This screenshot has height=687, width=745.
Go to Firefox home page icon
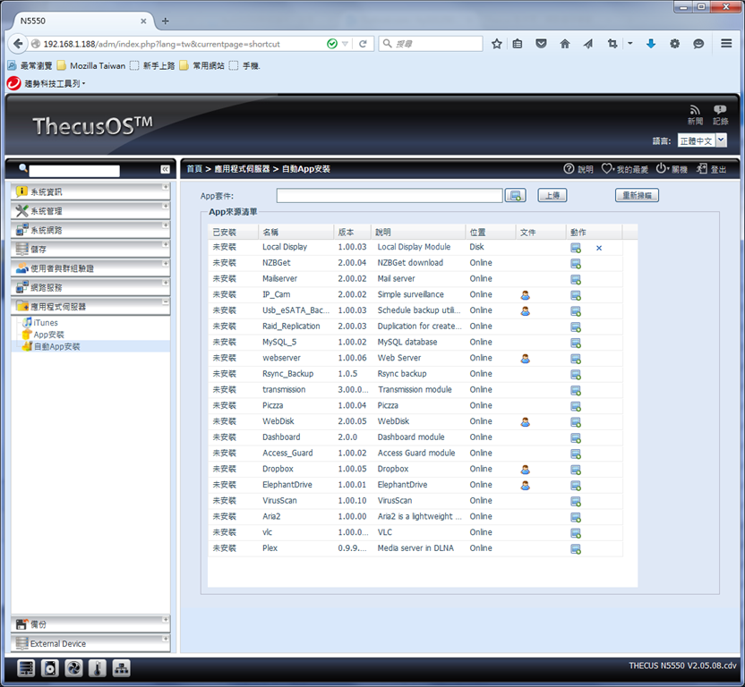tap(564, 44)
